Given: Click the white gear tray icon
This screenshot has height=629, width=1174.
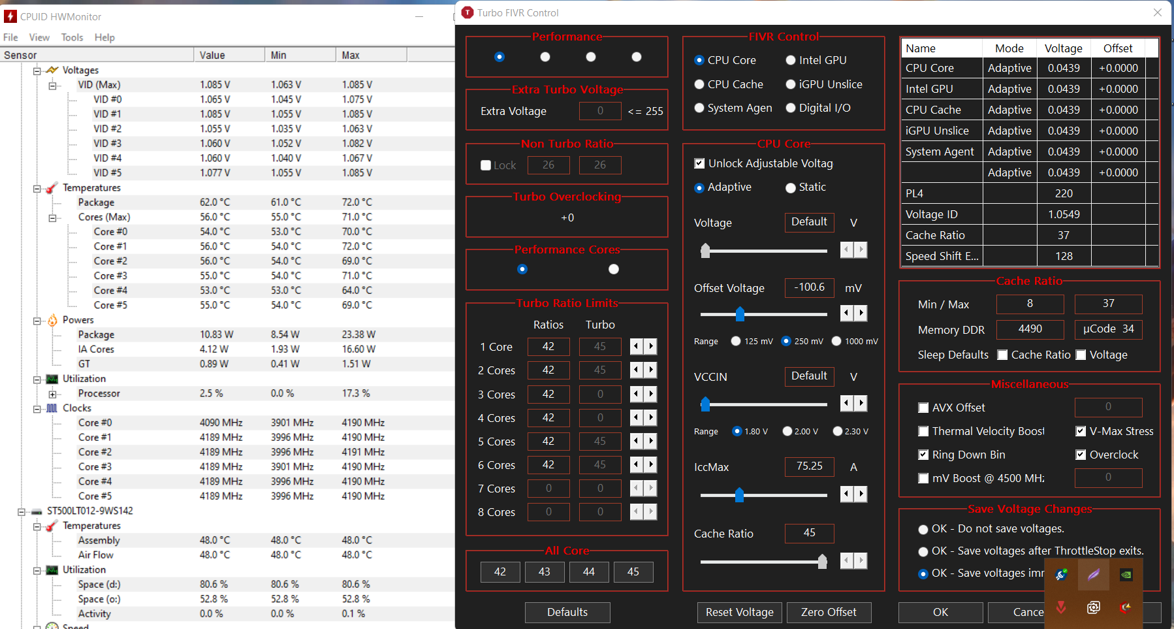Looking at the screenshot, I should 1094,607.
